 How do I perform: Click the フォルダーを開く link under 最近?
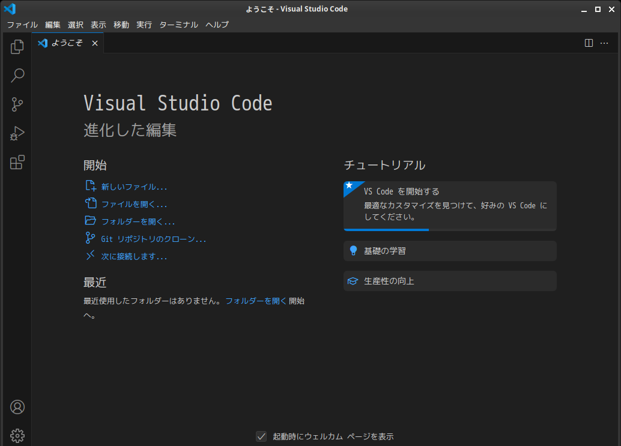pyautogui.click(x=256, y=301)
